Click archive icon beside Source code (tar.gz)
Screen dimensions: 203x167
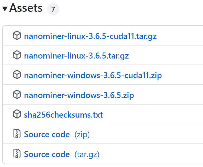[17, 154]
